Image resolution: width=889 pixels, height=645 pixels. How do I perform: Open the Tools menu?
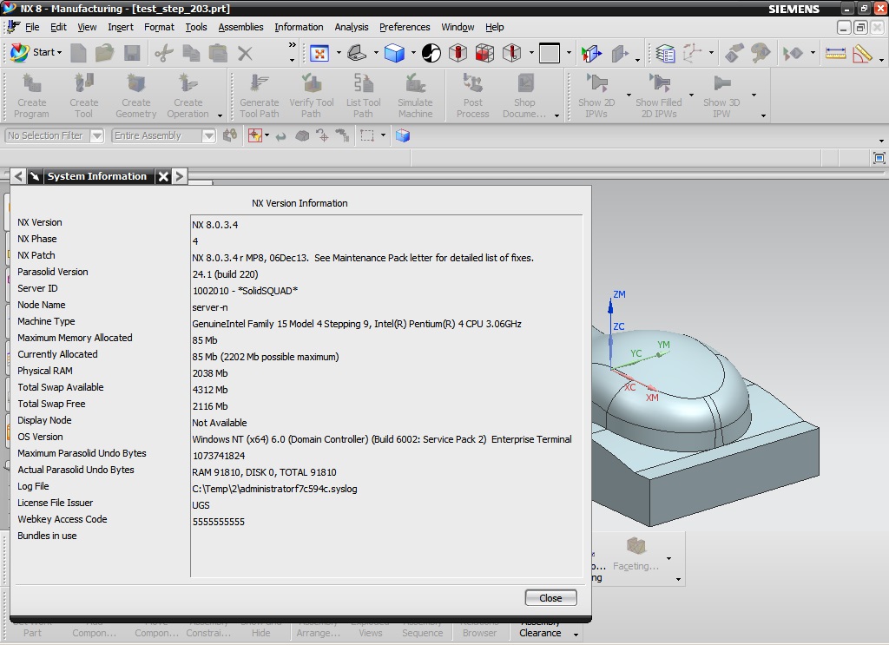tap(196, 27)
